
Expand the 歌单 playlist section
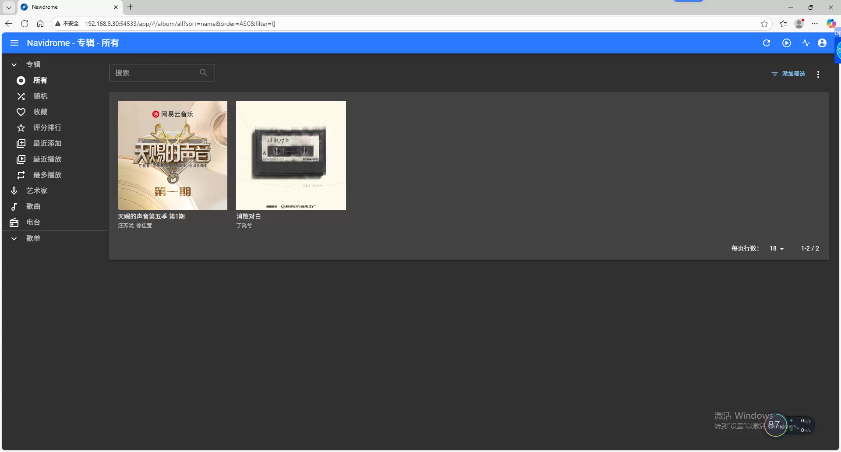click(14, 239)
